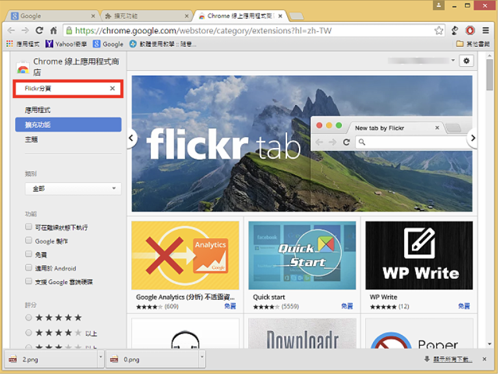Open the 2.png downloaded file
499x375 pixels.
tap(51, 359)
